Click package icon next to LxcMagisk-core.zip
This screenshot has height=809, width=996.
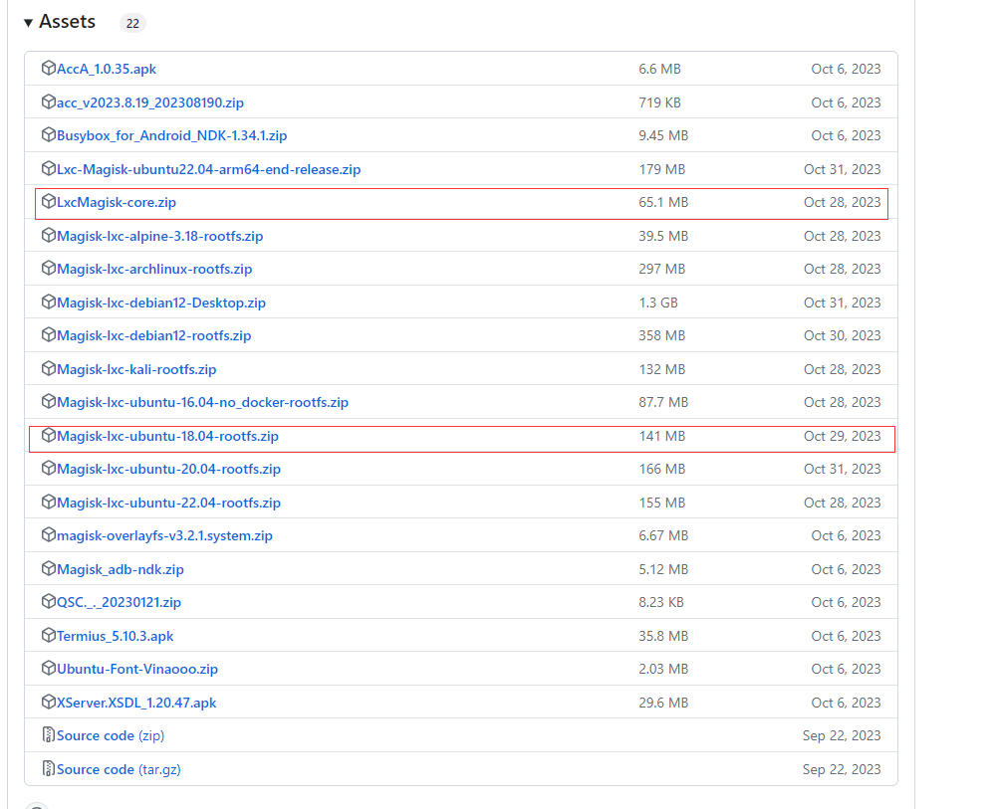point(48,202)
